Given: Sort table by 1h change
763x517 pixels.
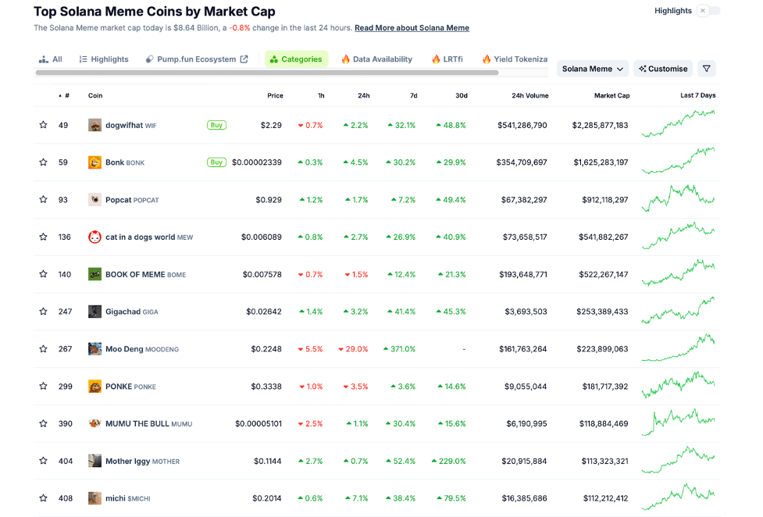Looking at the screenshot, I should (321, 95).
